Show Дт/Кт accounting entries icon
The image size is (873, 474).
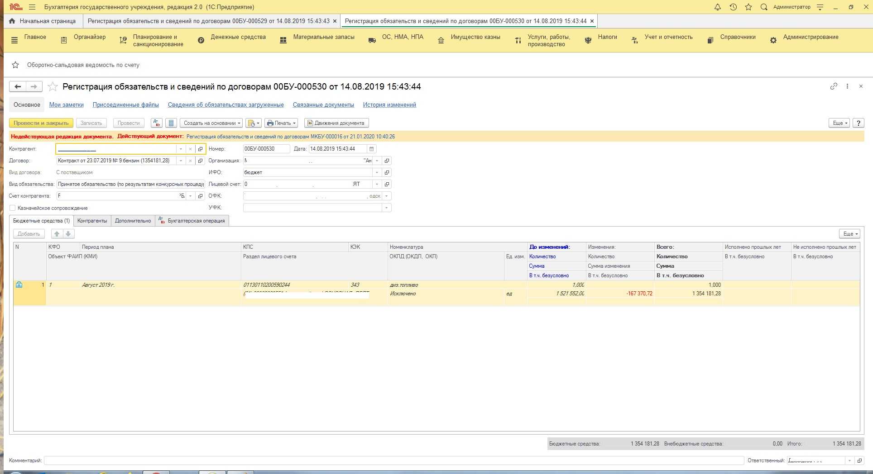pos(157,123)
